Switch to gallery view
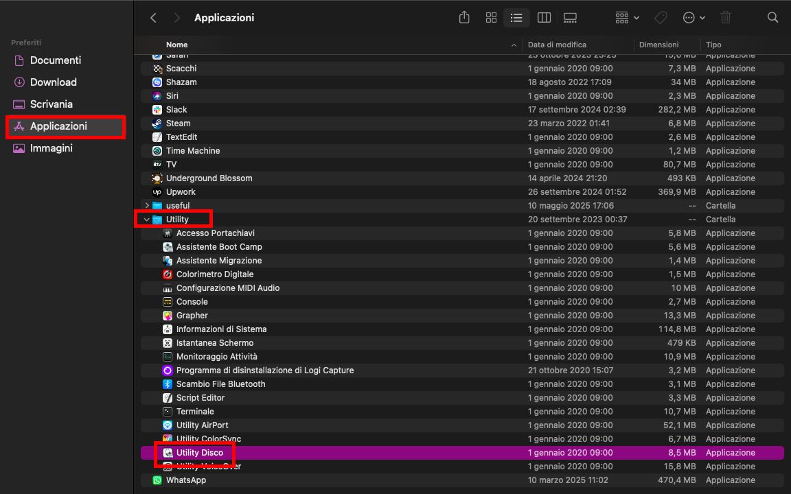The width and height of the screenshot is (791, 494). point(570,17)
